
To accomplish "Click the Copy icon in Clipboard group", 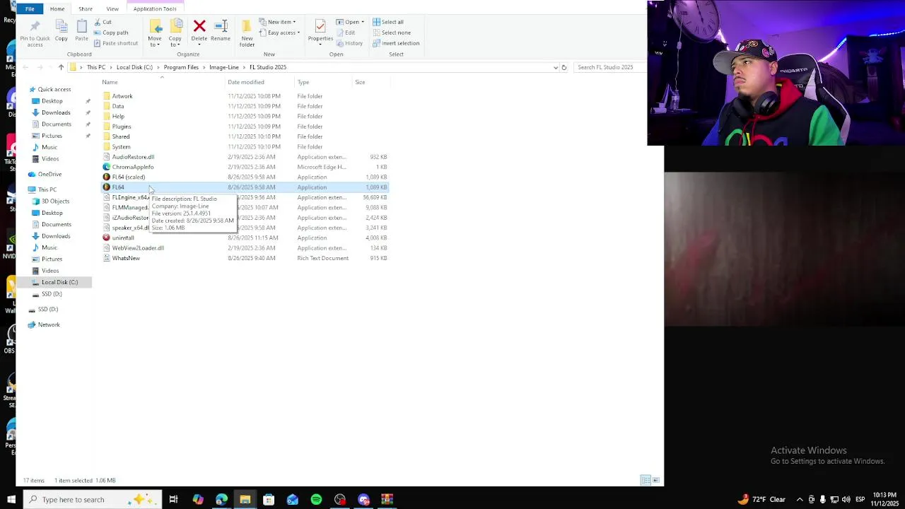I will coord(62,27).
